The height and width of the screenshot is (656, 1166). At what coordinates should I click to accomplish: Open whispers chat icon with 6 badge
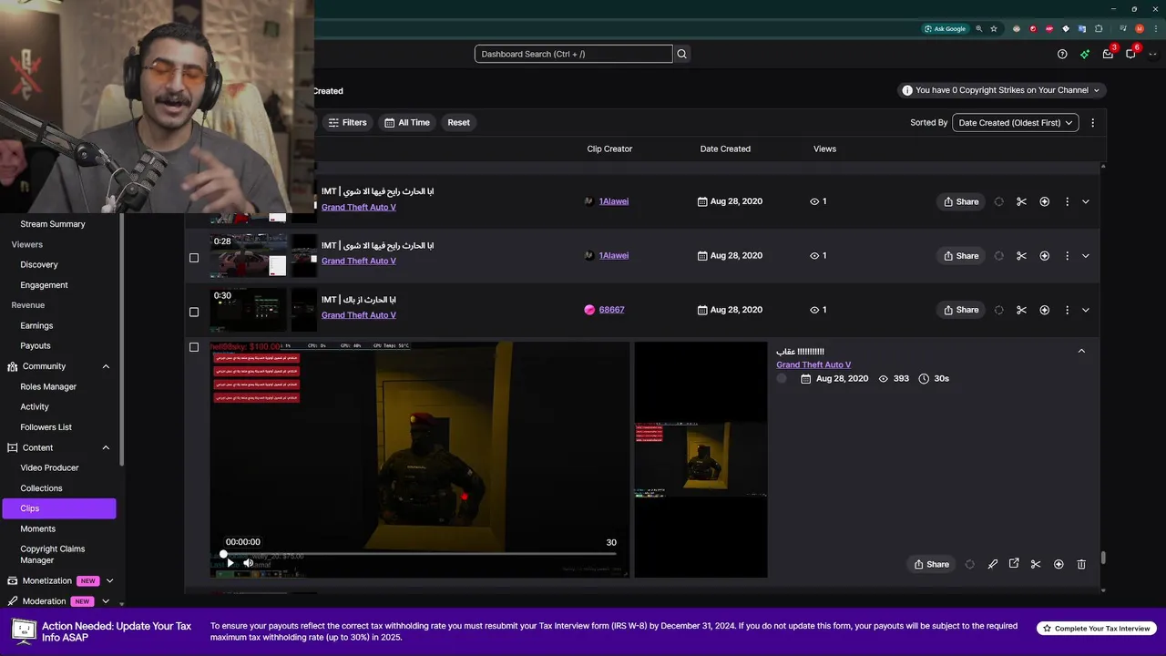1130,54
